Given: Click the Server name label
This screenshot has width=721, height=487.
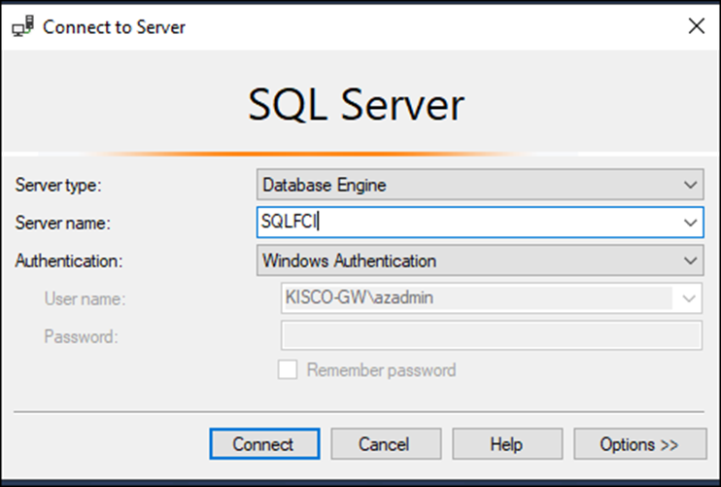Looking at the screenshot, I should point(63,223).
